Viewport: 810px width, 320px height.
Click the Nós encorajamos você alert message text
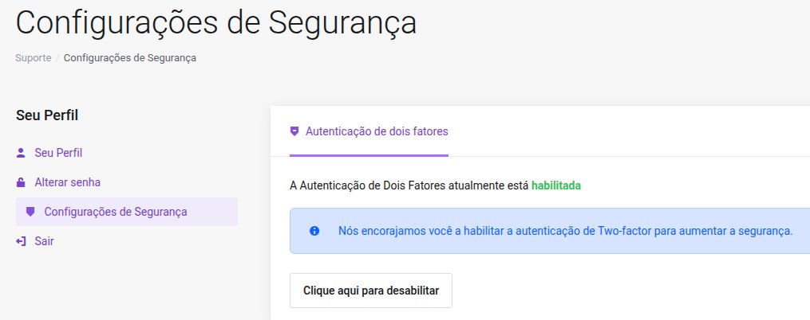pyautogui.click(x=565, y=231)
